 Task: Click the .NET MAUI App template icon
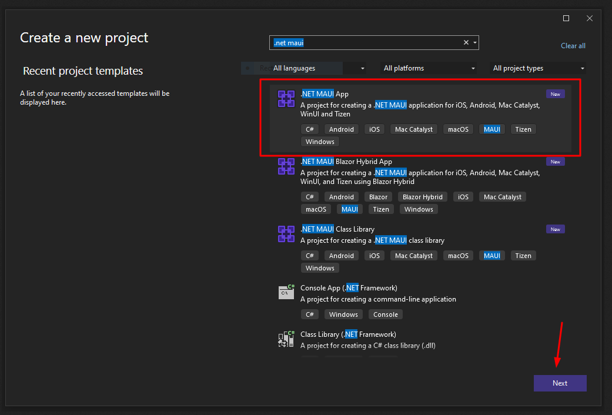point(286,99)
